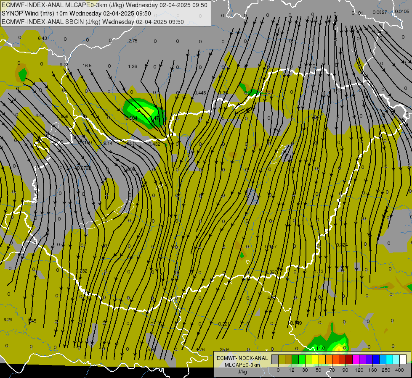The height and width of the screenshot is (378, 412).
Task: Click the map value '0.0827'
Action: [380, 12]
